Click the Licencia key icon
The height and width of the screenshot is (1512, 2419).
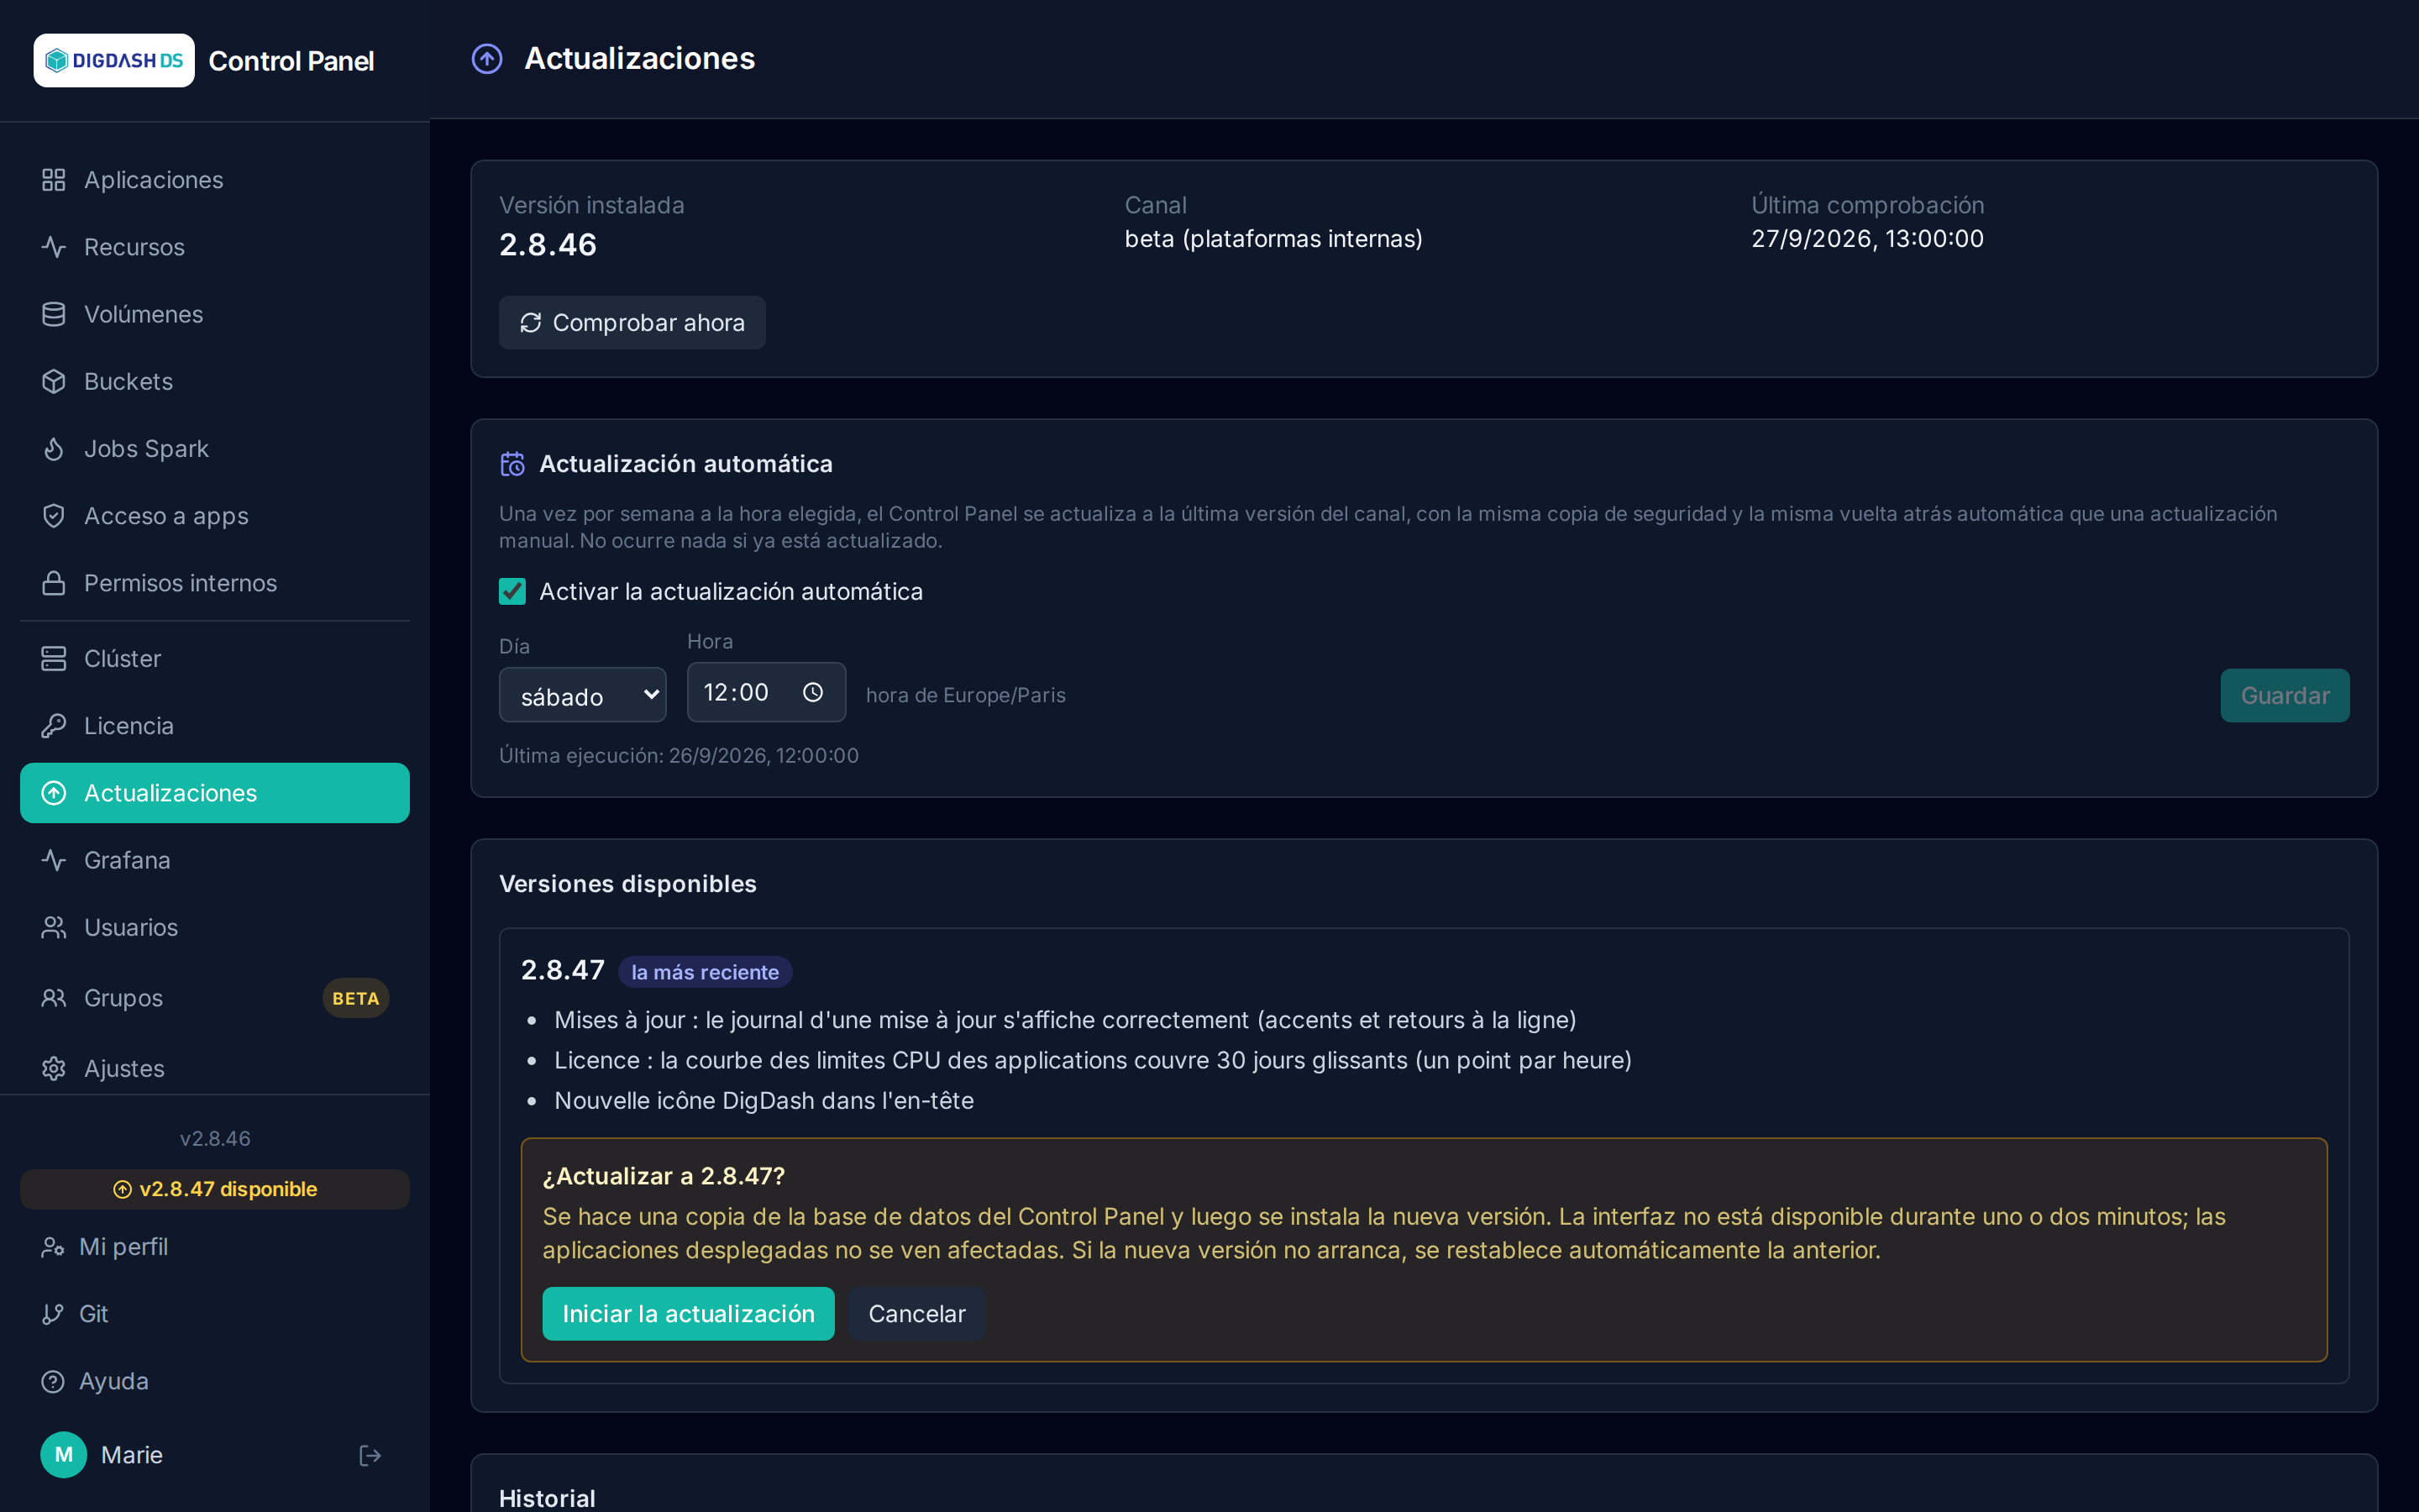coord(53,726)
